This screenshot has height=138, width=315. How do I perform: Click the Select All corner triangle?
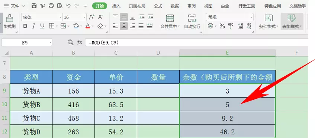coord(6,53)
